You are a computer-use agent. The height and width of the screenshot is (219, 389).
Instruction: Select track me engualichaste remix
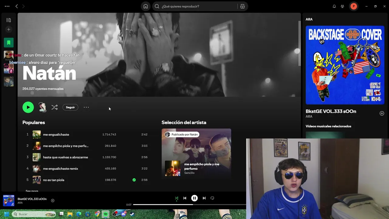point(60,169)
